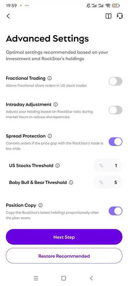Turn off the Position Copy switch
Screen dimensions: 128x286
pos(115,211)
